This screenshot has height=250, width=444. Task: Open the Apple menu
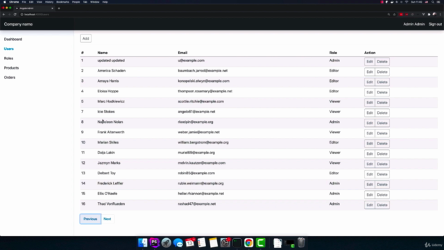coord(5,2)
